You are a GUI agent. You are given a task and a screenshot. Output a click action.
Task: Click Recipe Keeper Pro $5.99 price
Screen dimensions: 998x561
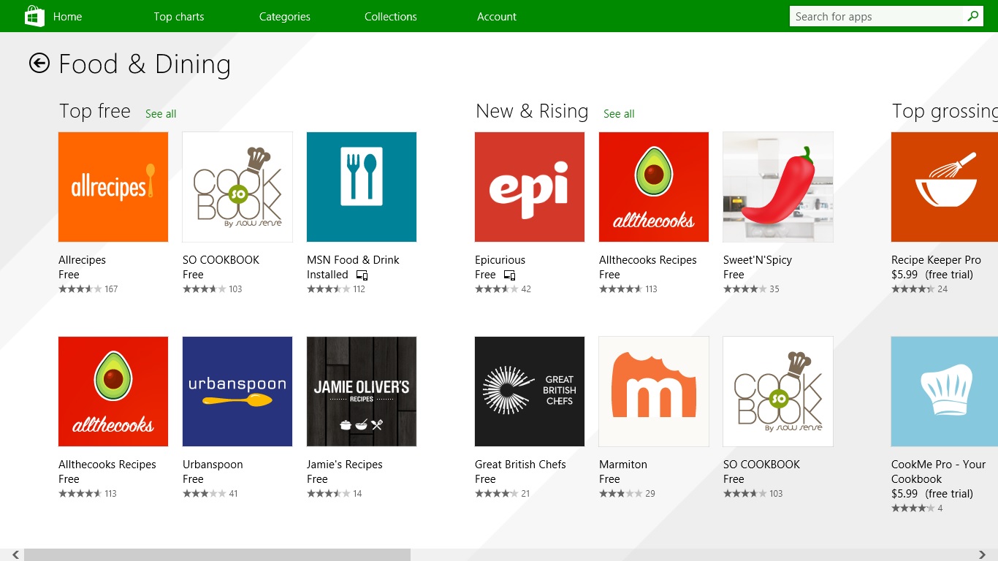click(x=904, y=275)
